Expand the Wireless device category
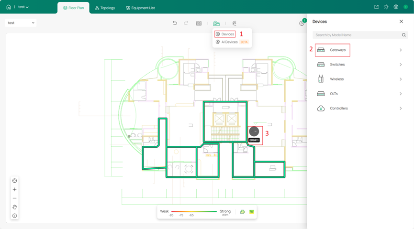The height and width of the screenshot is (229, 414). pyautogui.click(x=359, y=79)
